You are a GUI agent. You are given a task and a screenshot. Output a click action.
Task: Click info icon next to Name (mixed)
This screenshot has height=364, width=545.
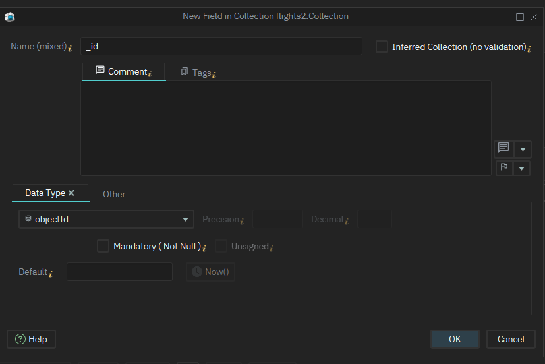point(70,48)
